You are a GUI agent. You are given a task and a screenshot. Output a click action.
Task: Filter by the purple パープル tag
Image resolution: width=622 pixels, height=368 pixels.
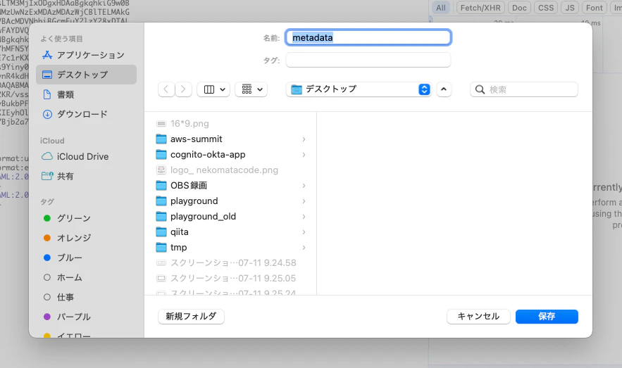pyautogui.click(x=86, y=317)
